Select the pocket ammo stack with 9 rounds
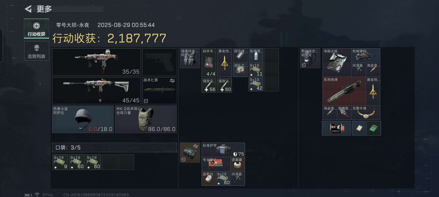 [x=61, y=162]
